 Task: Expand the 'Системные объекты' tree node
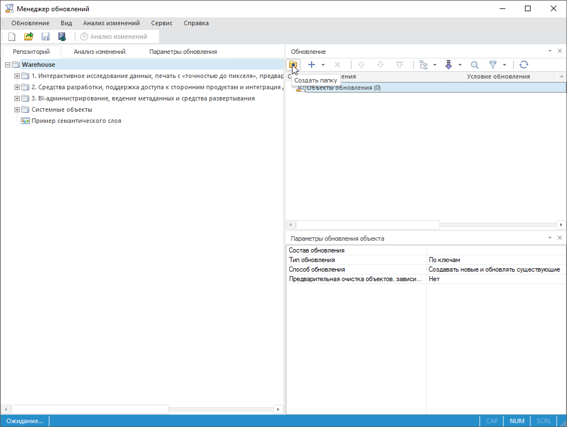[x=17, y=109]
